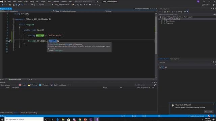
Task: Open the Tools menu
Action: (49, 1)
